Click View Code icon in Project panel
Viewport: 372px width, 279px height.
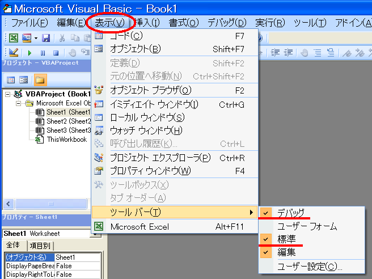[x=11, y=80]
